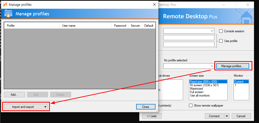Open the Import and export dropdown button
This screenshot has height=123, width=259.
point(26,107)
